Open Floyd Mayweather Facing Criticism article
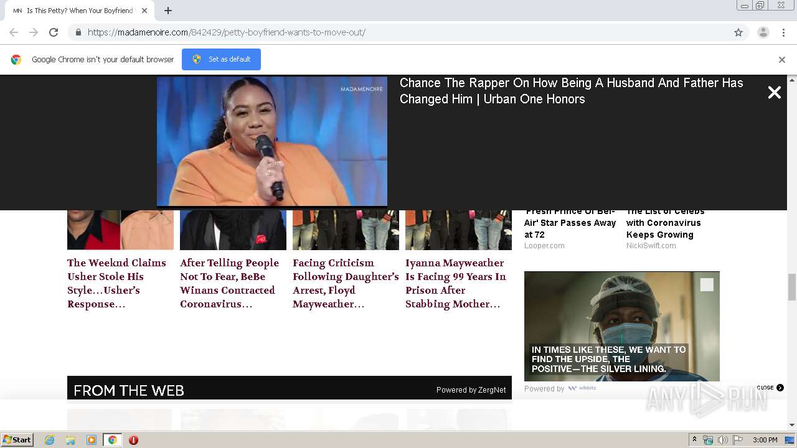The height and width of the screenshot is (448, 797). 346,283
